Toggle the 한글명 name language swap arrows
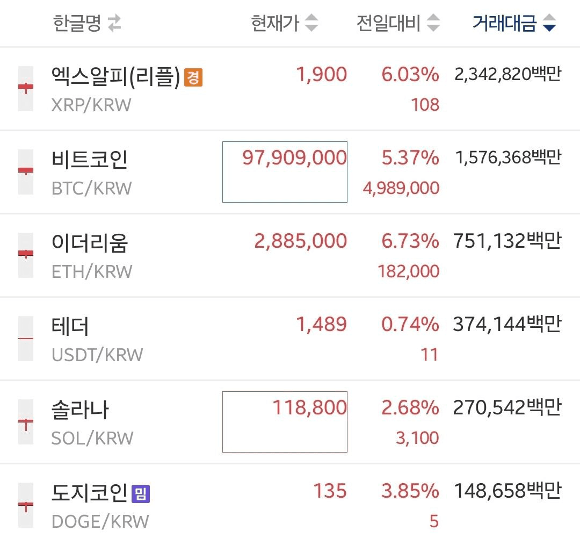This screenshot has height=545, width=580. coord(114,24)
